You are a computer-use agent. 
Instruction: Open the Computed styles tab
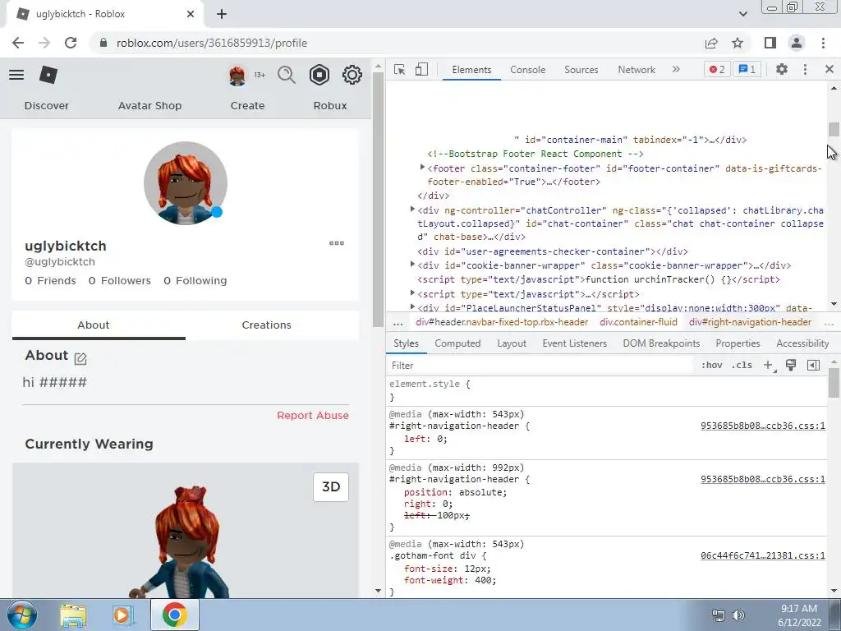coord(457,343)
